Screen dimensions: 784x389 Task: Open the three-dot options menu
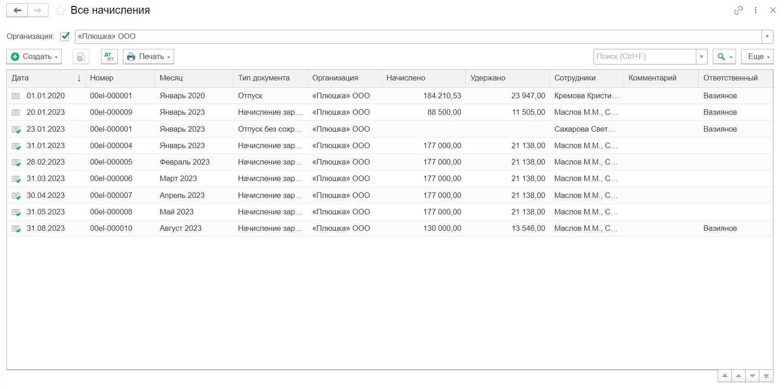[756, 11]
